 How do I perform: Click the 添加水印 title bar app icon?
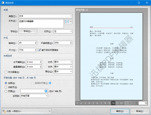coord(3,3)
